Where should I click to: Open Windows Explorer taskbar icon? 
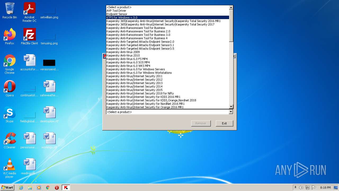point(30,188)
